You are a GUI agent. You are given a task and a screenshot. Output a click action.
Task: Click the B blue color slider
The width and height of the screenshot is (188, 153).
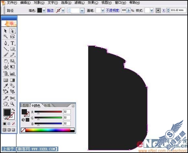pos(48,124)
